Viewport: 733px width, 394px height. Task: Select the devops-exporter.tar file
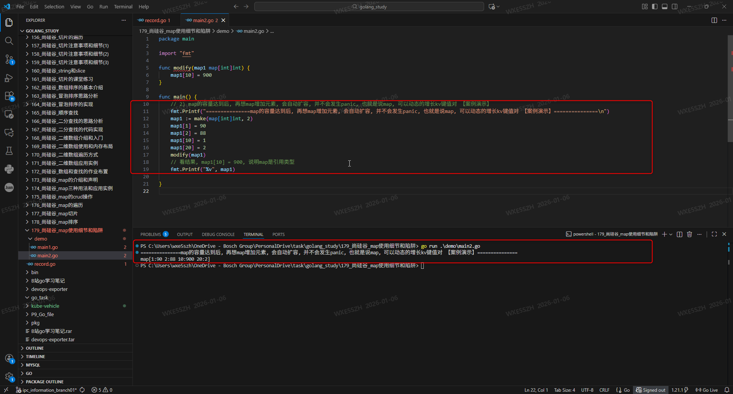[76, 339]
